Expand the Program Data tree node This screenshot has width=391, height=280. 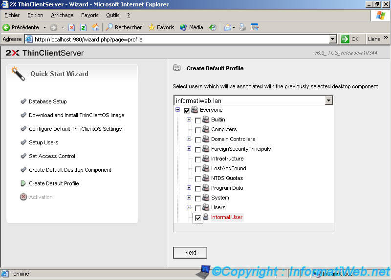point(189,187)
